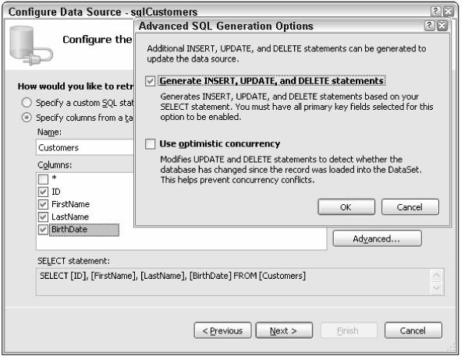Open the Advanced... options button
The width and height of the screenshot is (461, 356).
click(378, 238)
